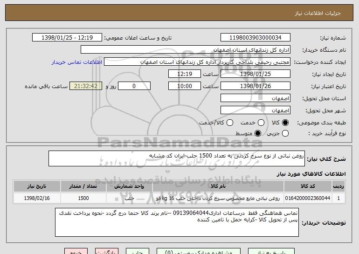Screen dimensions: 359x254
Task: Click the توضیحات خریدار text area
Action: [x=177, y=222]
